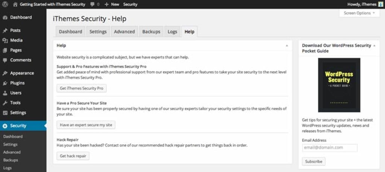Open Getting Started with iThemes Security site link

[53, 4]
